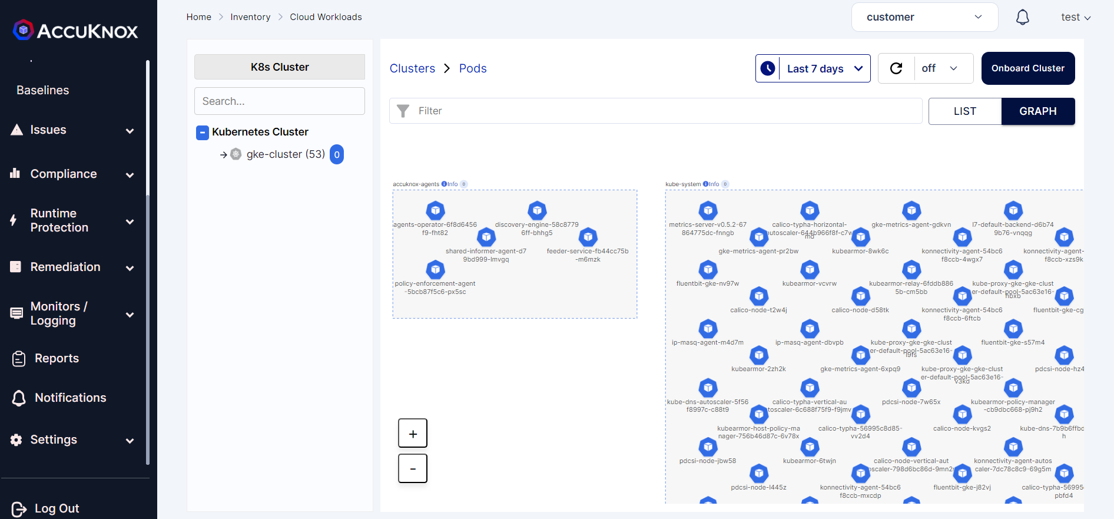Open the customer tenant dropdown
The height and width of the screenshot is (519, 1114).
[924, 17]
